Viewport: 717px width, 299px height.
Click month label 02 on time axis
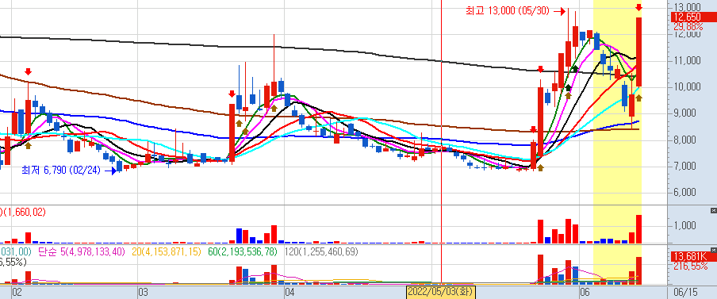tap(17, 292)
